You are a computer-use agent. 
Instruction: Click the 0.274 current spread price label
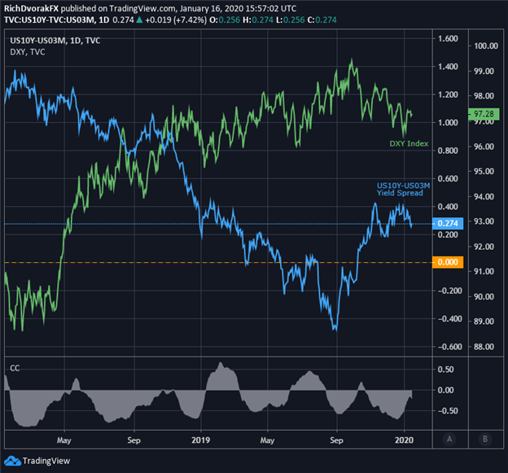click(448, 223)
